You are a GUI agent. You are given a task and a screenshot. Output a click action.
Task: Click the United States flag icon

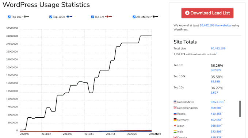[175, 102]
